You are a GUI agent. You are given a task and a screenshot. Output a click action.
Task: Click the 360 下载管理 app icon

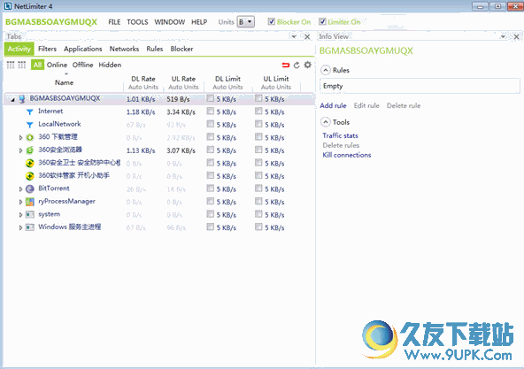30,137
